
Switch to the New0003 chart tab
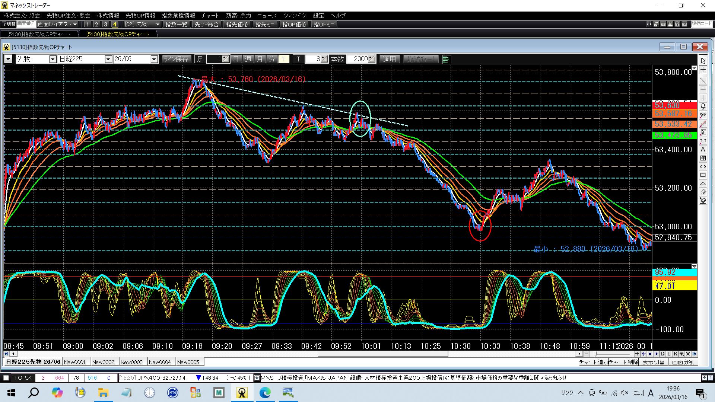[131, 362]
